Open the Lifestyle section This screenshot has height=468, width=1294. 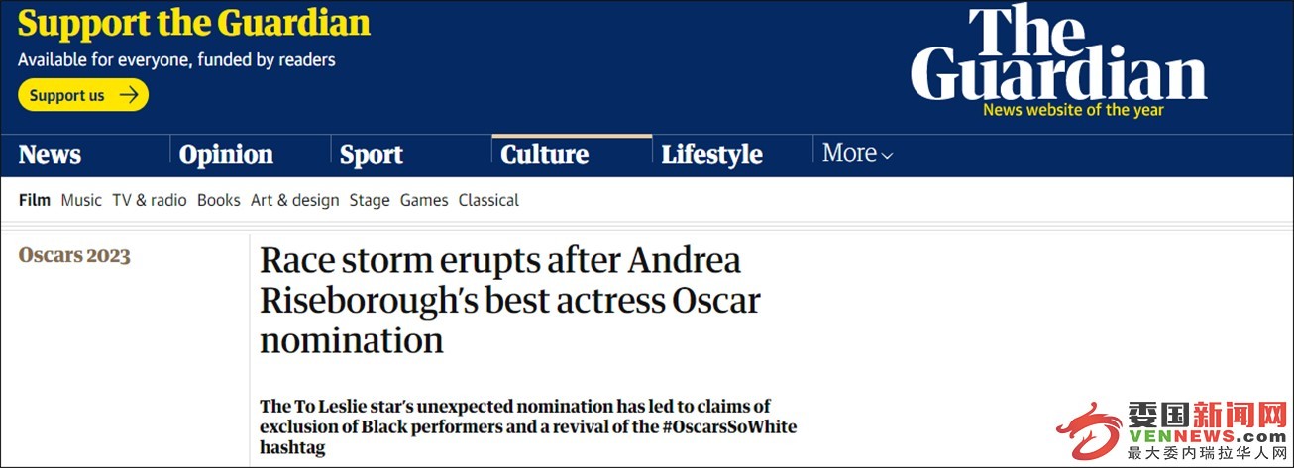coord(711,155)
